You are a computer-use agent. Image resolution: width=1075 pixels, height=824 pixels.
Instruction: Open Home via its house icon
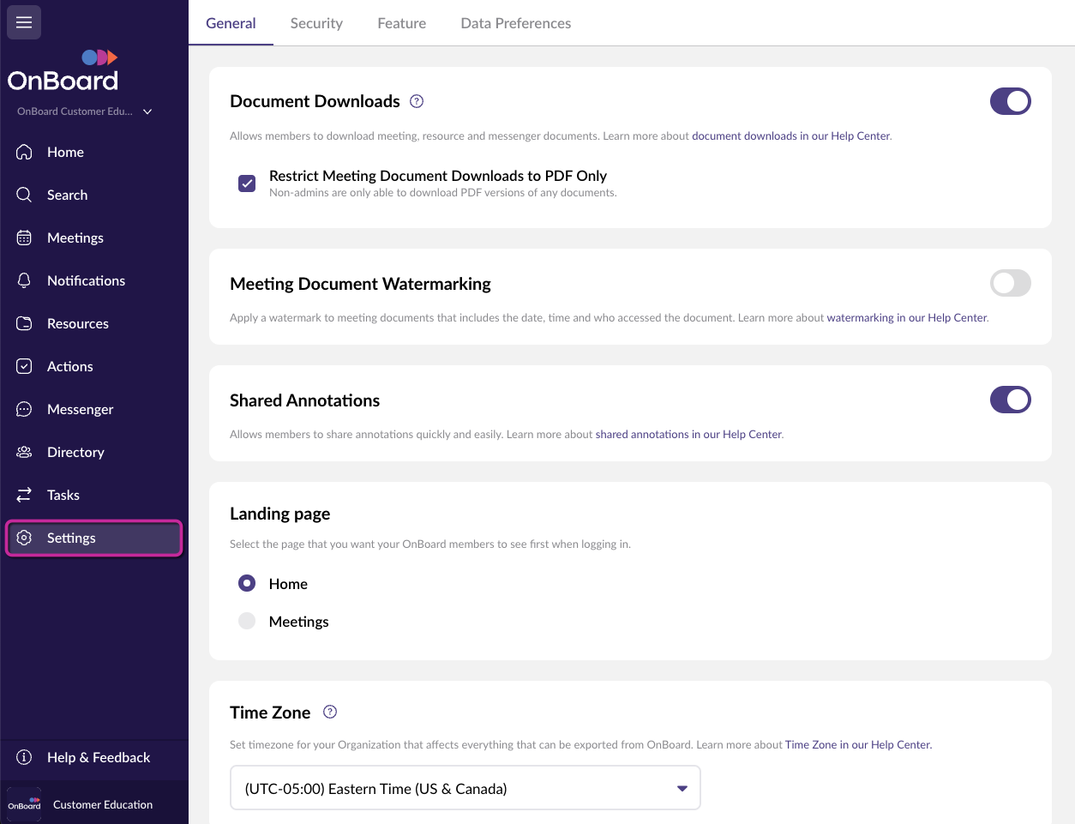[24, 152]
